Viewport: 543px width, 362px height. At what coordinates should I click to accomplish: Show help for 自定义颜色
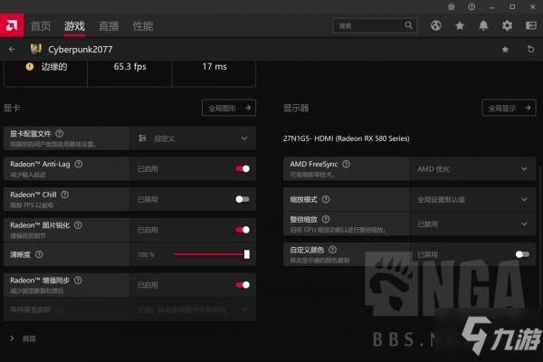point(332,250)
